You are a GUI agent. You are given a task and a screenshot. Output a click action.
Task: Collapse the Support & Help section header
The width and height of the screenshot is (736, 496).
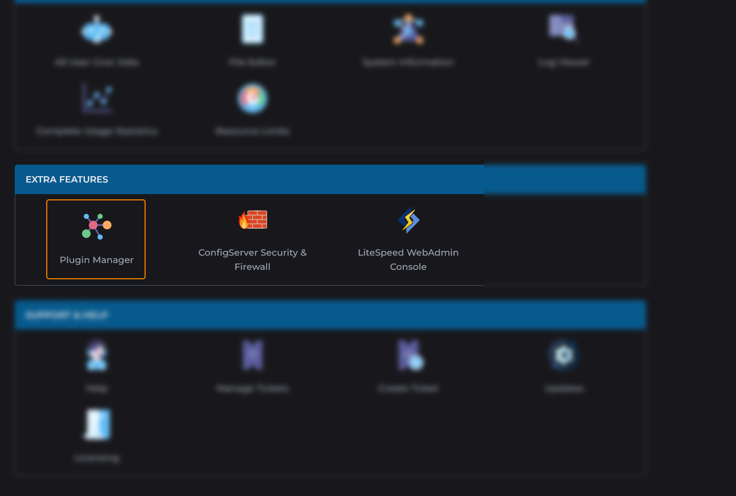[x=67, y=315]
